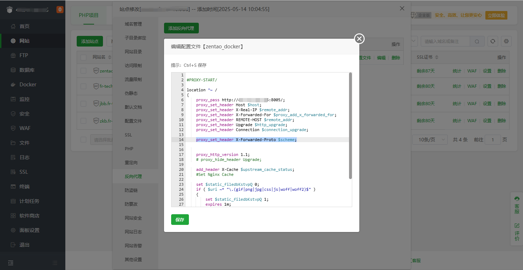Image resolution: width=523 pixels, height=270 pixels.
Task: Click the search magnifier icon
Action: (477, 42)
